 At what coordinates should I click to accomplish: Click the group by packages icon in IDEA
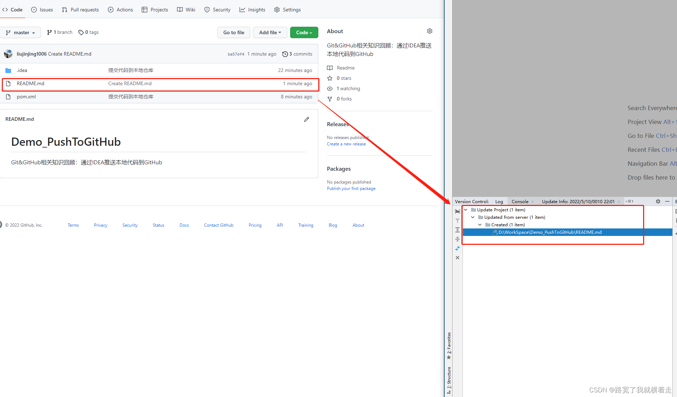458,211
